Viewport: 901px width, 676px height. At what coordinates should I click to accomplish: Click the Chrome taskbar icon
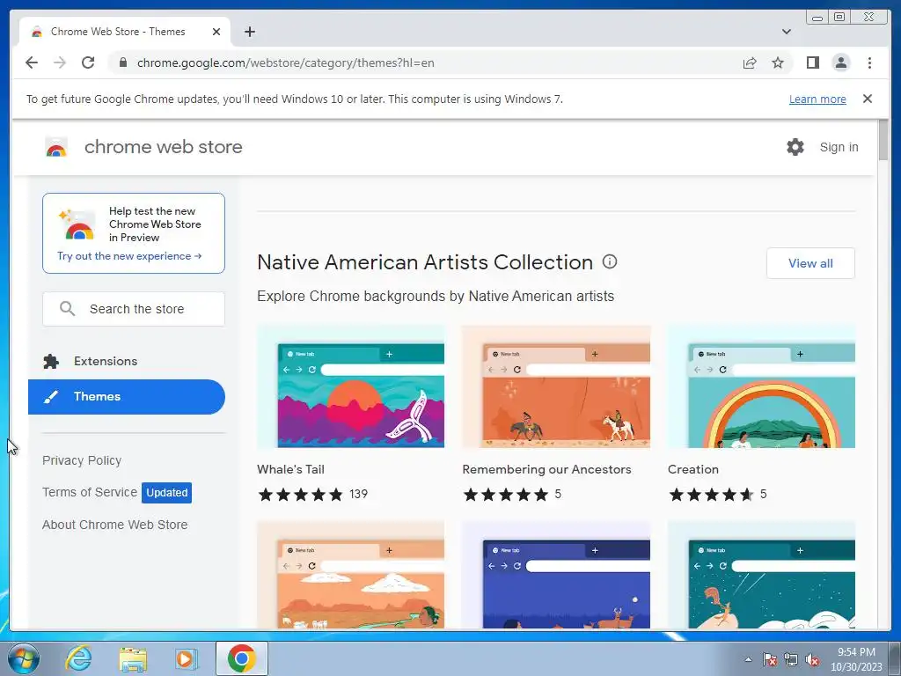pos(241,658)
